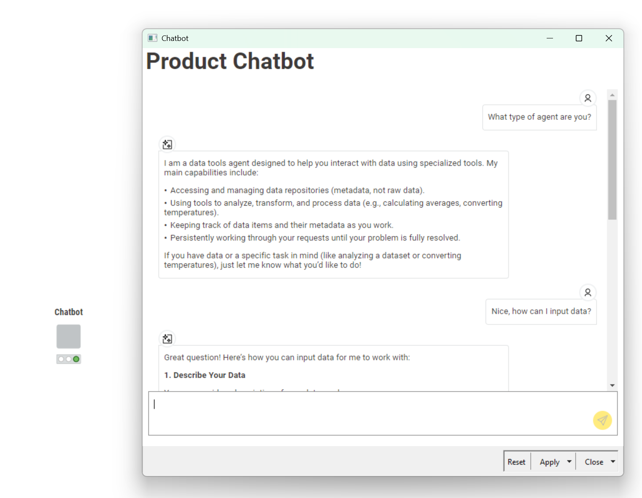Click bot sparkle icon above 'Great question!' reply
642x498 pixels.
pos(167,338)
